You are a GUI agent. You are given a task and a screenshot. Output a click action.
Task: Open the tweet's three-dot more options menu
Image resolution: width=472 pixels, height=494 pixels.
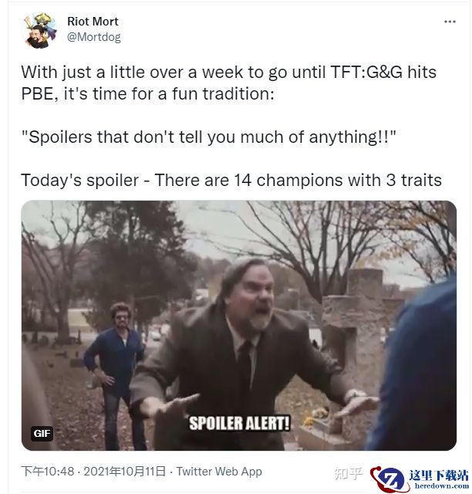tap(450, 22)
